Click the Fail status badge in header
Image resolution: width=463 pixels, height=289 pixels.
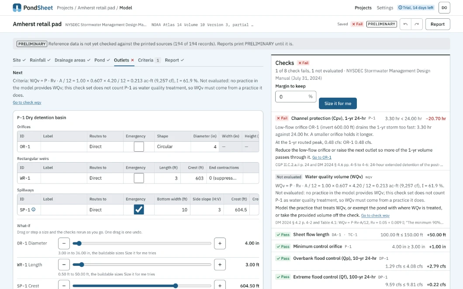click(x=357, y=24)
